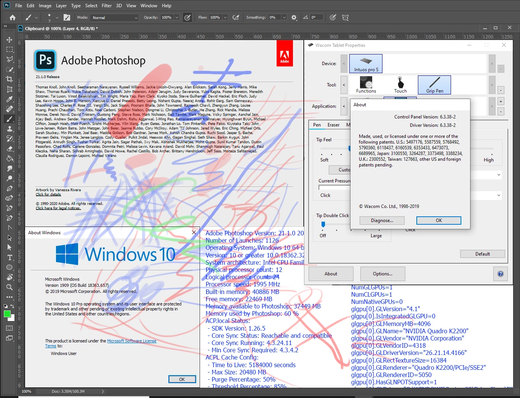Screen dimensions: 520x398
Task: Select the Delete Anchor Point tool
Action: tap(10, 218)
